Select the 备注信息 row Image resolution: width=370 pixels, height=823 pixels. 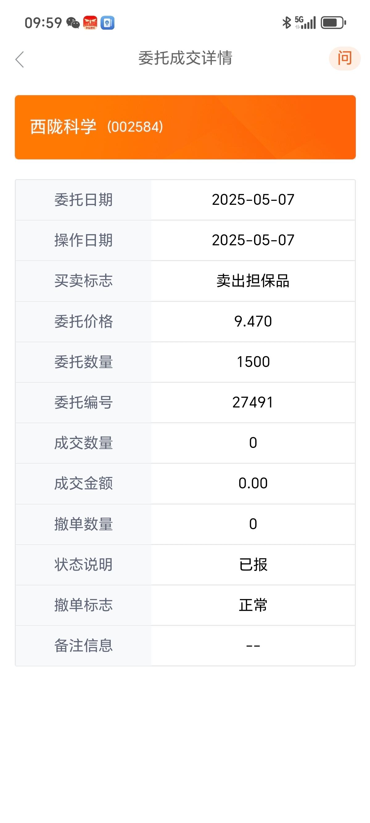coord(185,646)
